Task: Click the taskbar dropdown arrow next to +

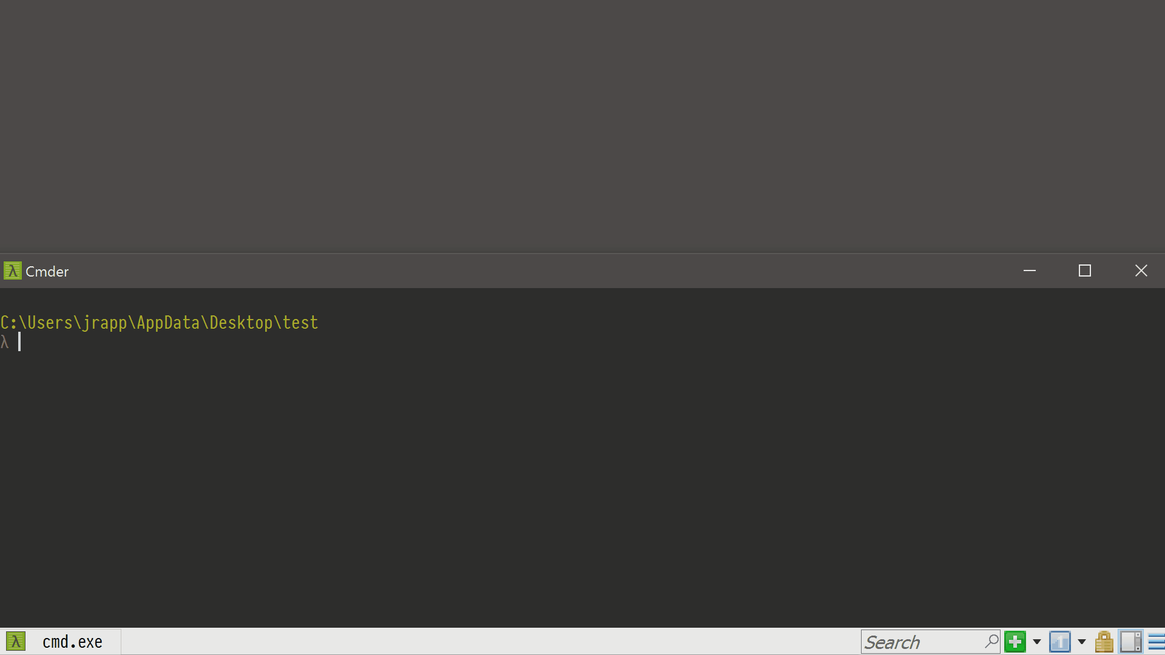Action: click(x=1037, y=642)
